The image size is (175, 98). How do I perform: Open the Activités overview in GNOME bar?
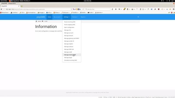coord(4,1)
